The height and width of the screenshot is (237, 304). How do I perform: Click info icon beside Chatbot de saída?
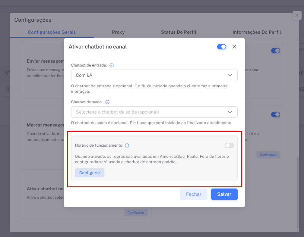click(x=107, y=102)
